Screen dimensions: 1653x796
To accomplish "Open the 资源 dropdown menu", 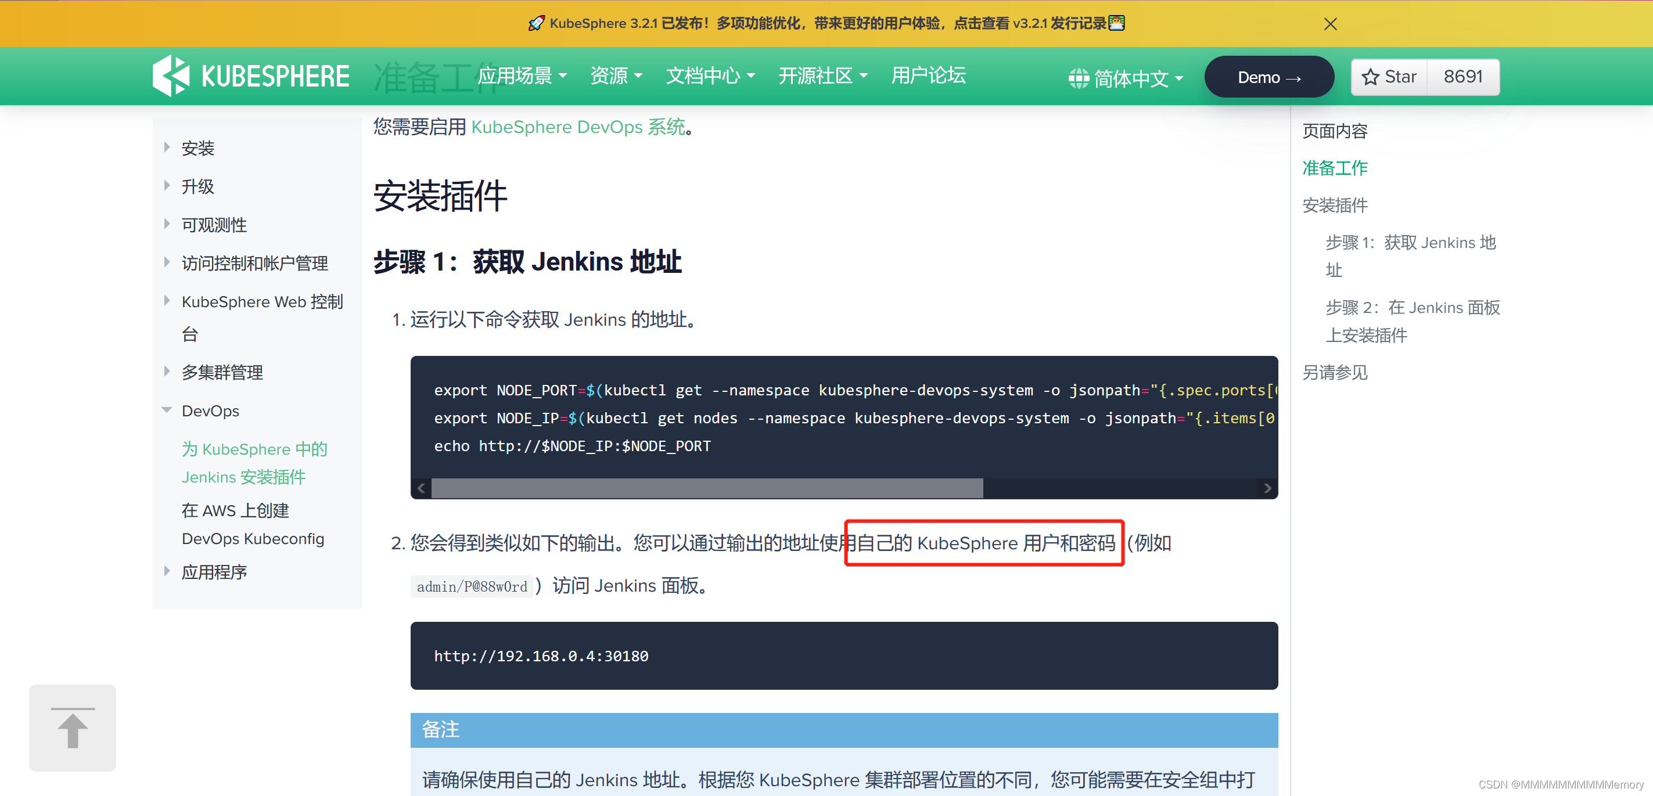I will coord(616,75).
